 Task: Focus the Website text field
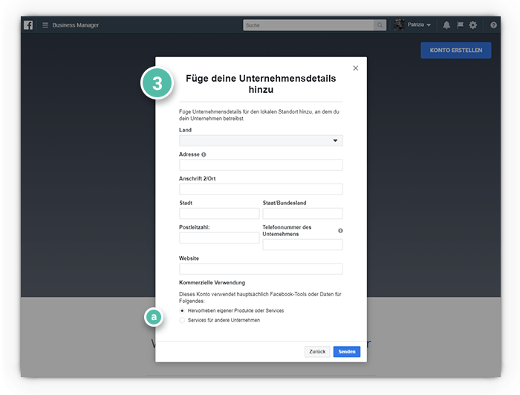pyautogui.click(x=261, y=269)
